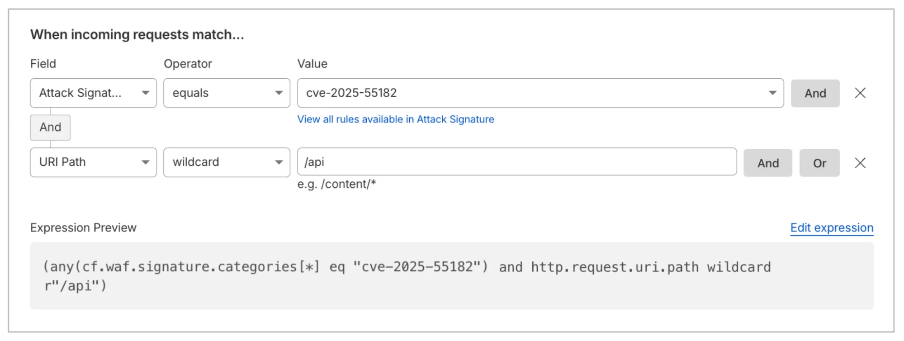
Task: Open the Field selector showing Attack Signat...
Action: point(93,93)
